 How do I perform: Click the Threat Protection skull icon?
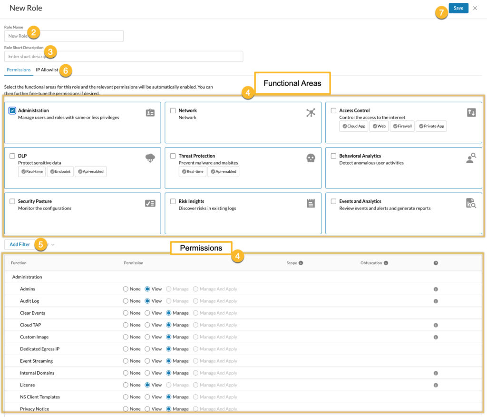(311, 158)
